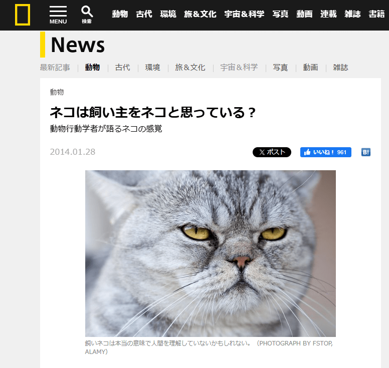This screenshot has height=368, width=389.
Task: Open 環境 in the top navigation bar
Action: click(168, 14)
